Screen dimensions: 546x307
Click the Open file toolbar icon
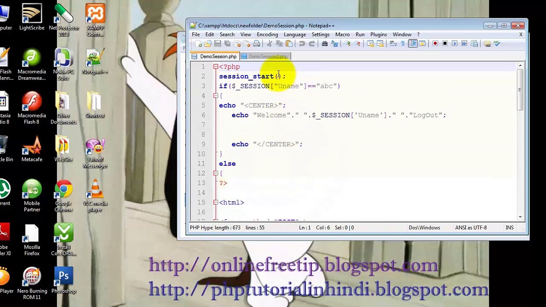pyautogui.click(x=208, y=43)
